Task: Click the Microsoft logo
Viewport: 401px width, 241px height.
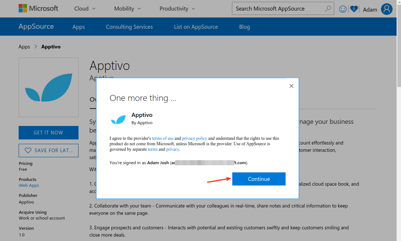Action: [38, 8]
